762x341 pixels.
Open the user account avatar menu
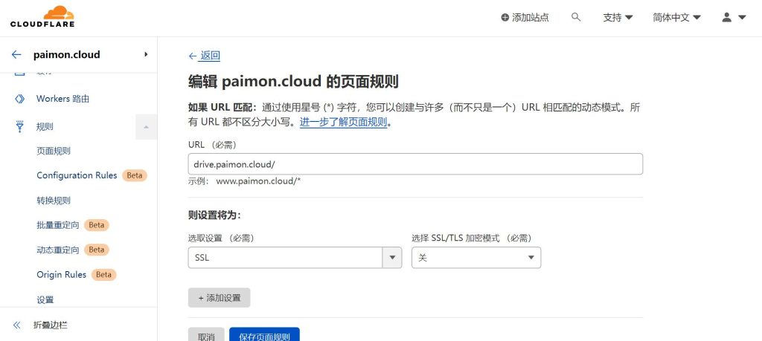[x=734, y=18]
